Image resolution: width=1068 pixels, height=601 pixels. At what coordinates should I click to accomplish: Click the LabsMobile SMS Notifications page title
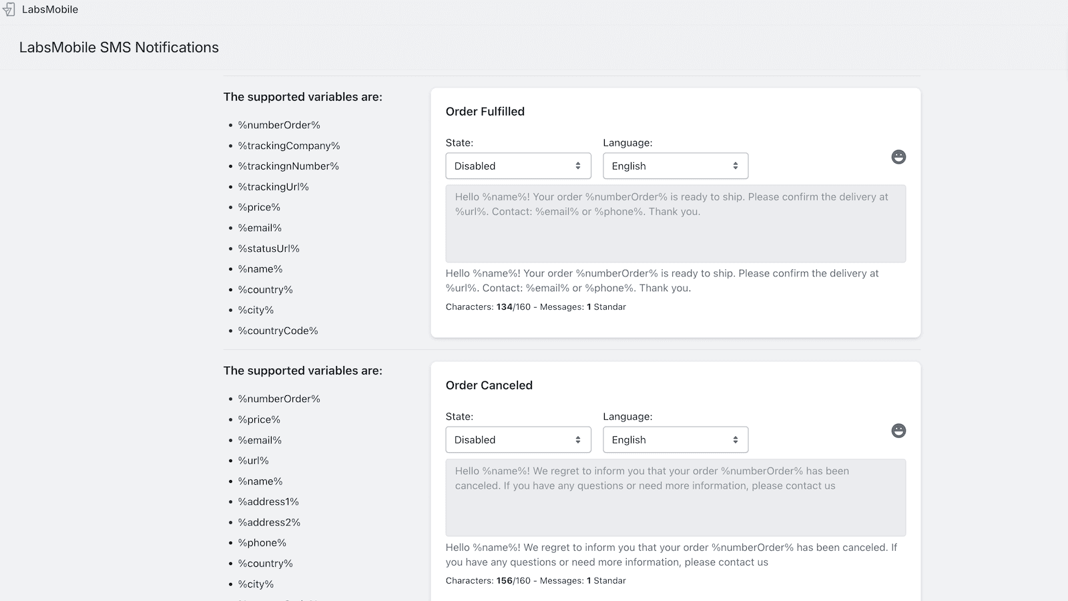[119, 47]
